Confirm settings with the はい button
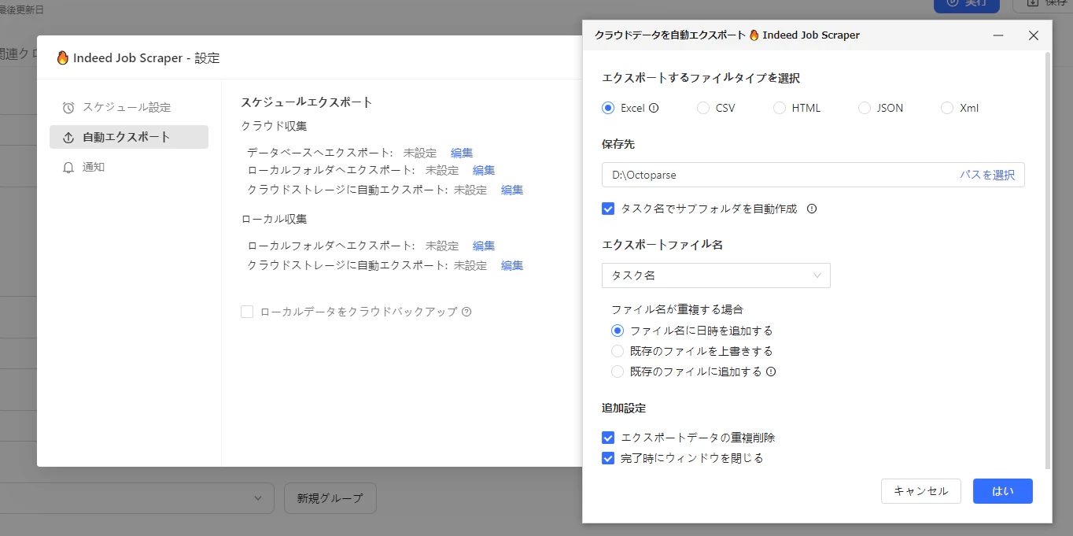This screenshot has height=536, width=1073. pyautogui.click(x=1002, y=491)
